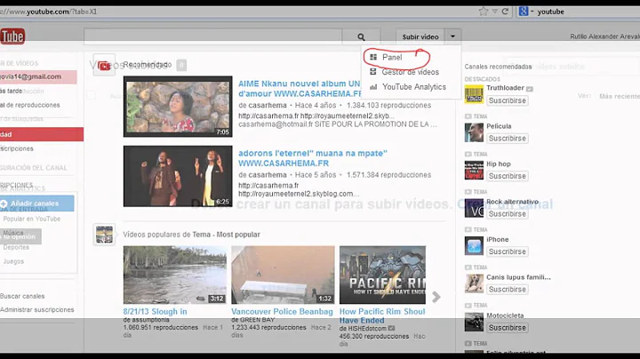Click Popular en YouTube sidebar link
The width and height of the screenshot is (640, 359).
point(32,219)
